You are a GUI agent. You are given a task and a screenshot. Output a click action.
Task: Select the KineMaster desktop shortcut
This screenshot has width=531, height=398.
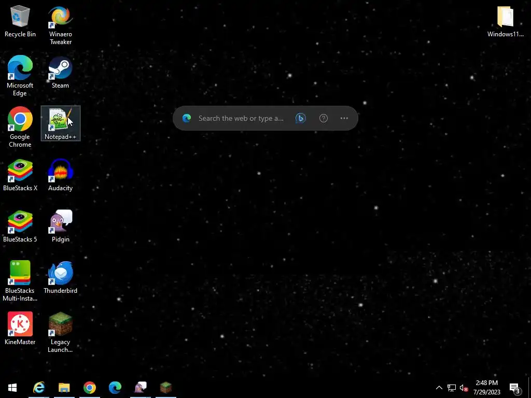click(20, 329)
